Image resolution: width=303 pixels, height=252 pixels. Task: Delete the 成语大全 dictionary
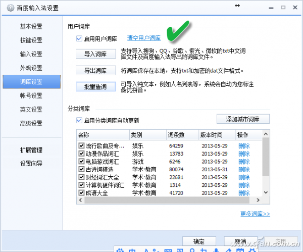tap(244, 193)
